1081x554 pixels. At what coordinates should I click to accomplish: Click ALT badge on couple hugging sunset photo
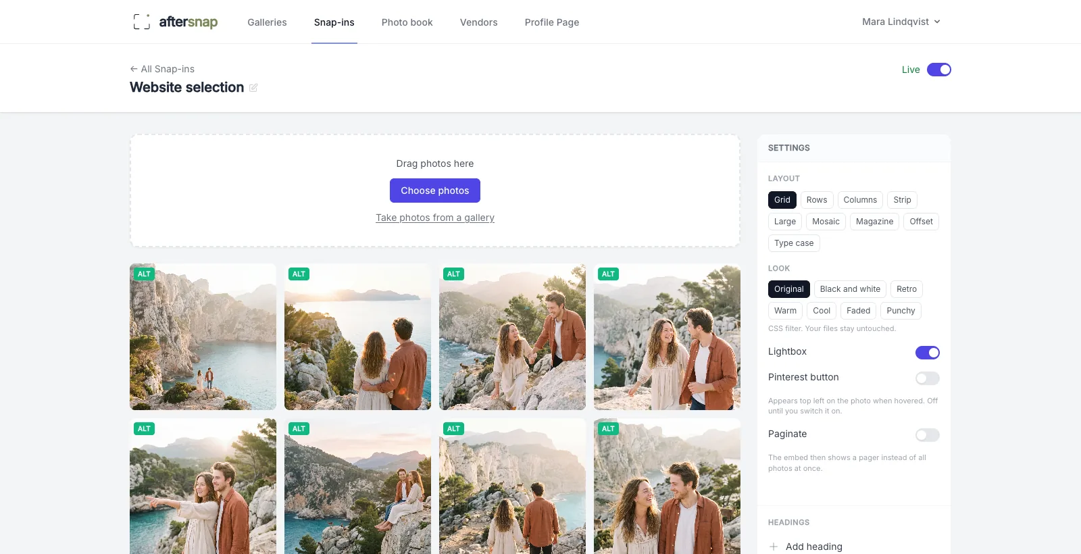299,274
